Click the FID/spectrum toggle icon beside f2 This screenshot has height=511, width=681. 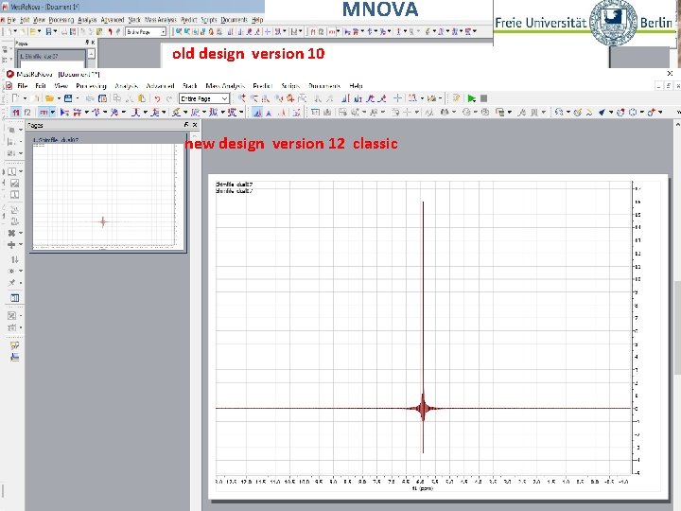(x=44, y=113)
